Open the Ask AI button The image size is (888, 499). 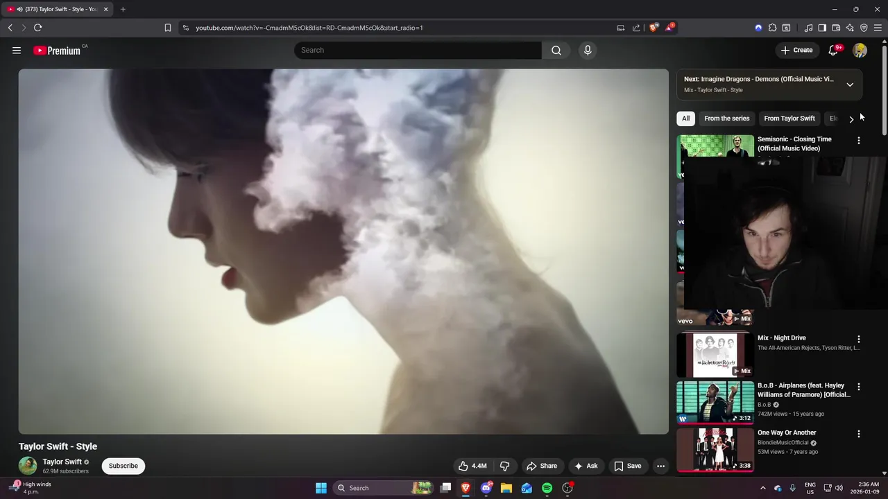[x=586, y=466]
